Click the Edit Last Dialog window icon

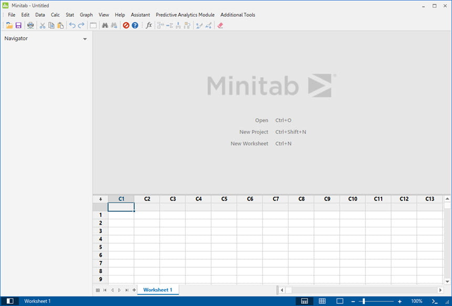(93, 25)
